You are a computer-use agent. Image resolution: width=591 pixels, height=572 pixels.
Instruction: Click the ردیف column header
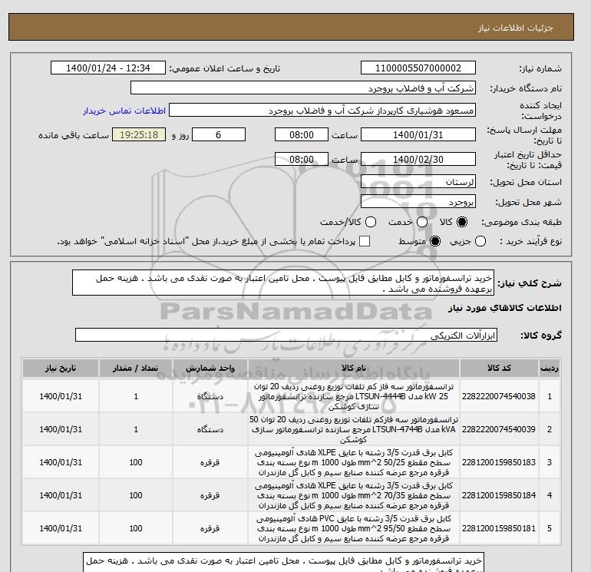click(550, 368)
